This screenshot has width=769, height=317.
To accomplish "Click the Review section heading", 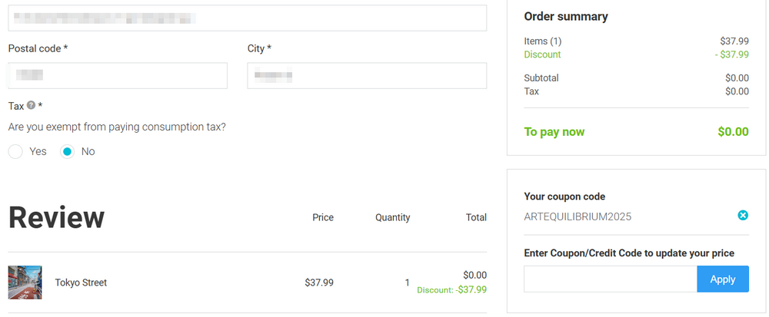I will [x=56, y=217].
